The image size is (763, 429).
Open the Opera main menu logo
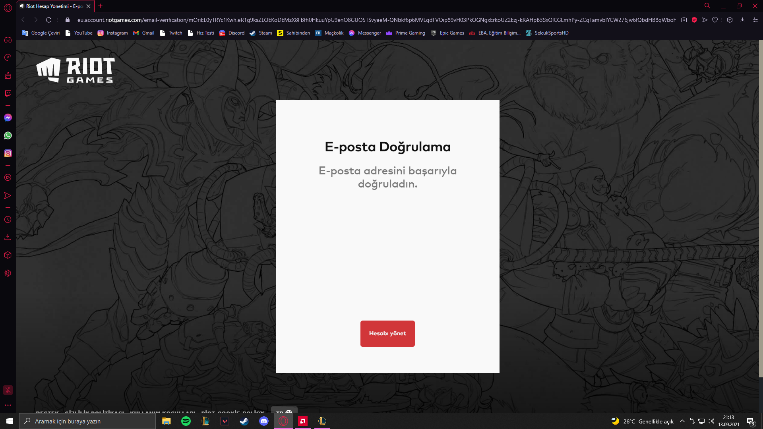[8, 8]
